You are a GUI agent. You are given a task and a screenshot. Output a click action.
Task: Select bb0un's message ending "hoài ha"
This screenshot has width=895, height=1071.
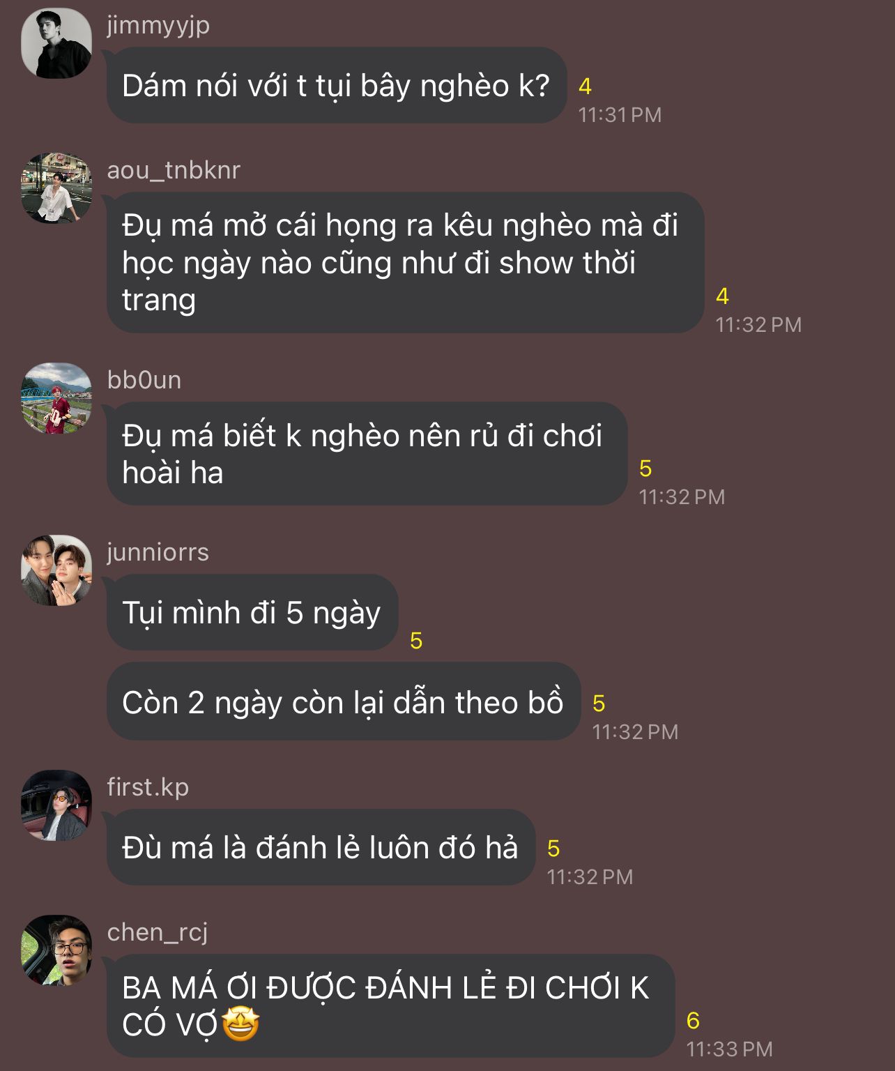(366, 454)
